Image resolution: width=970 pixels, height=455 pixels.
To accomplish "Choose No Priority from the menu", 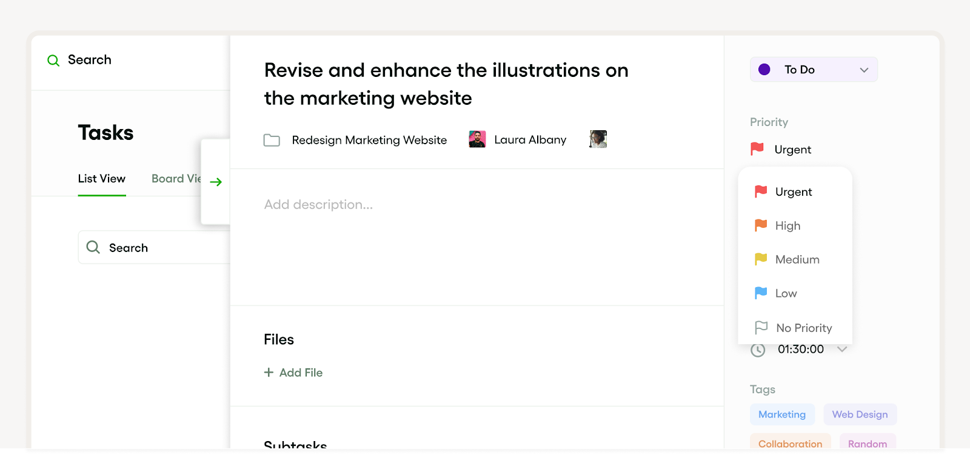I will coord(795,328).
